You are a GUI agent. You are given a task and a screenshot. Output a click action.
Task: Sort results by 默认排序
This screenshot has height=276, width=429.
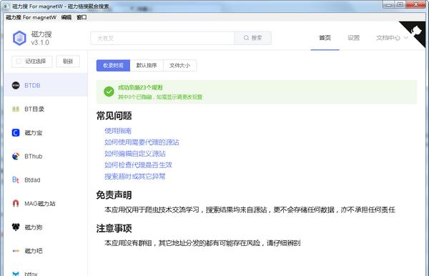(x=147, y=66)
